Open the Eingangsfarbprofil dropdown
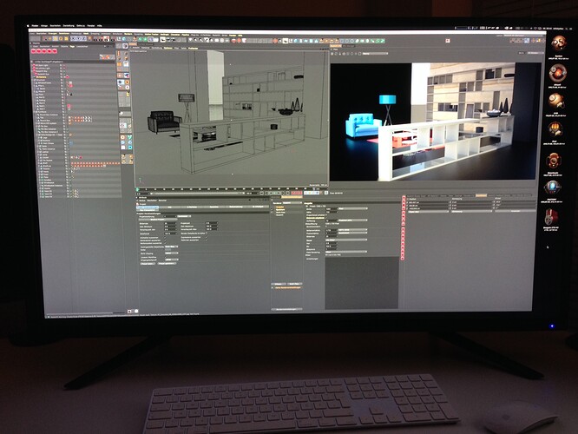 pos(172,260)
